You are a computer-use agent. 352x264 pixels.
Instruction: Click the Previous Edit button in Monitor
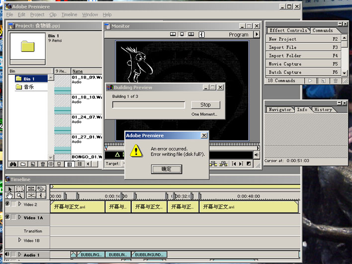(x=234, y=164)
